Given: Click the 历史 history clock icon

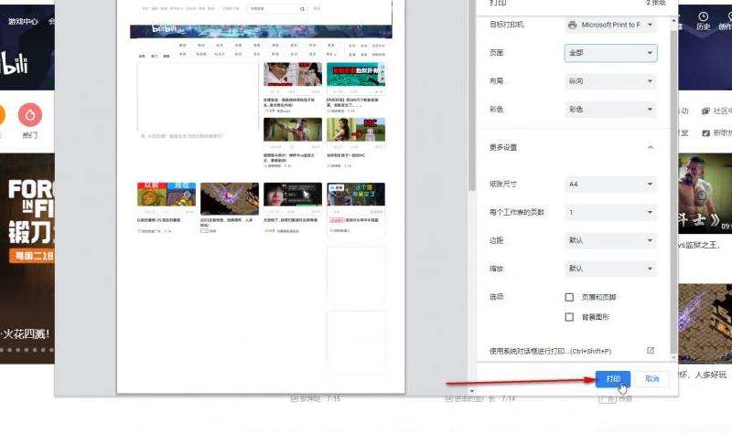Looking at the screenshot, I should (703, 16).
